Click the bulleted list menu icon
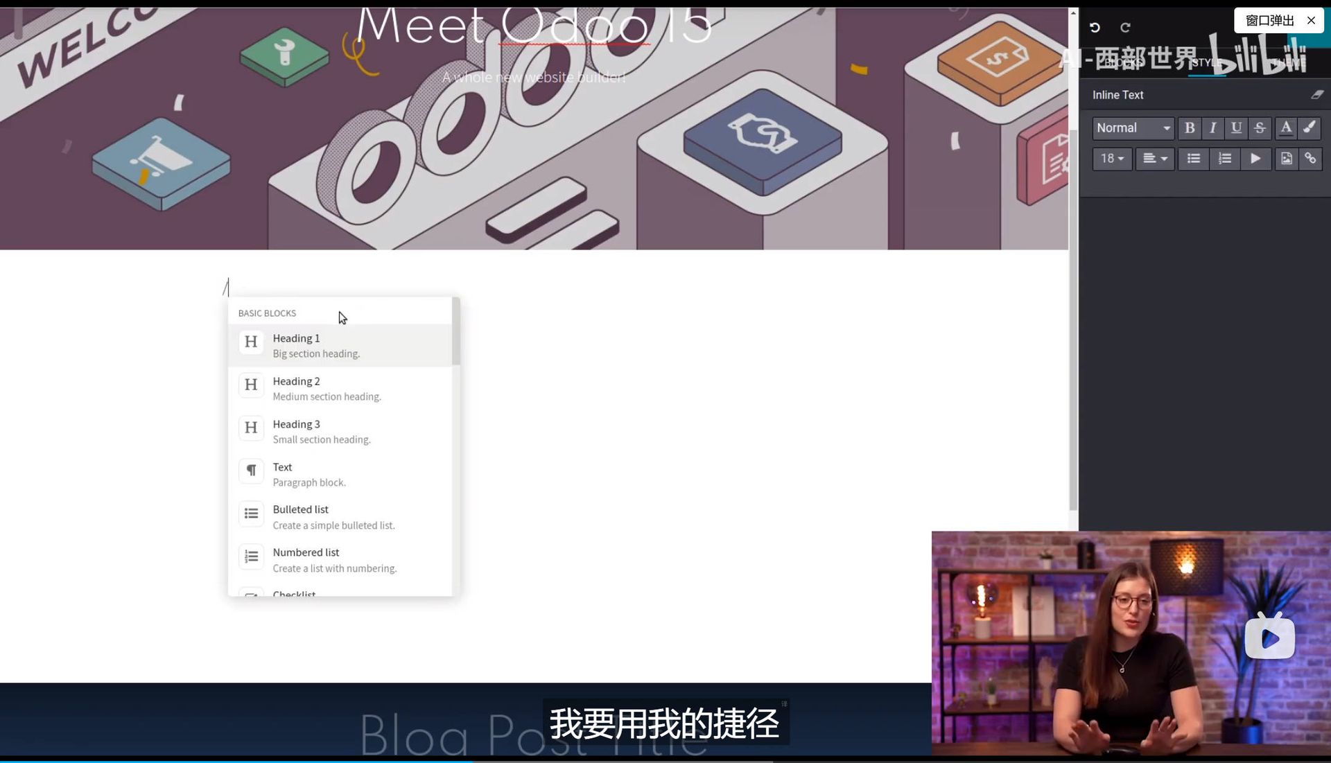The height and width of the screenshot is (763, 1331). (x=251, y=514)
